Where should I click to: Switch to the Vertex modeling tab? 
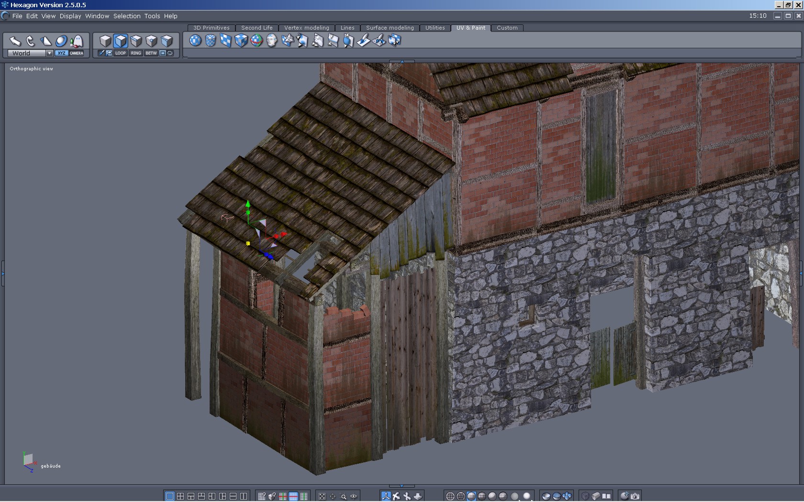(306, 28)
